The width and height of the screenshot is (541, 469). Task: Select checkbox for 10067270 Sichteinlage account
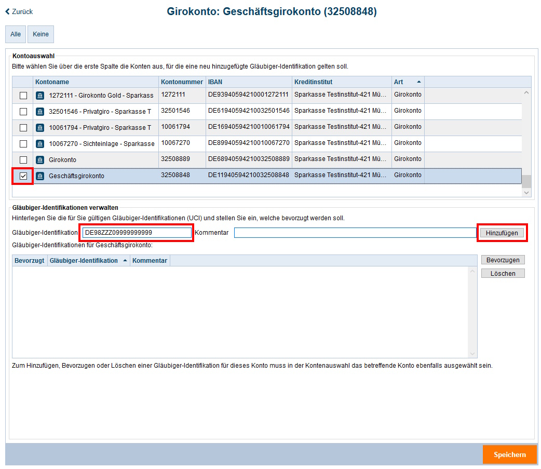pyautogui.click(x=23, y=144)
